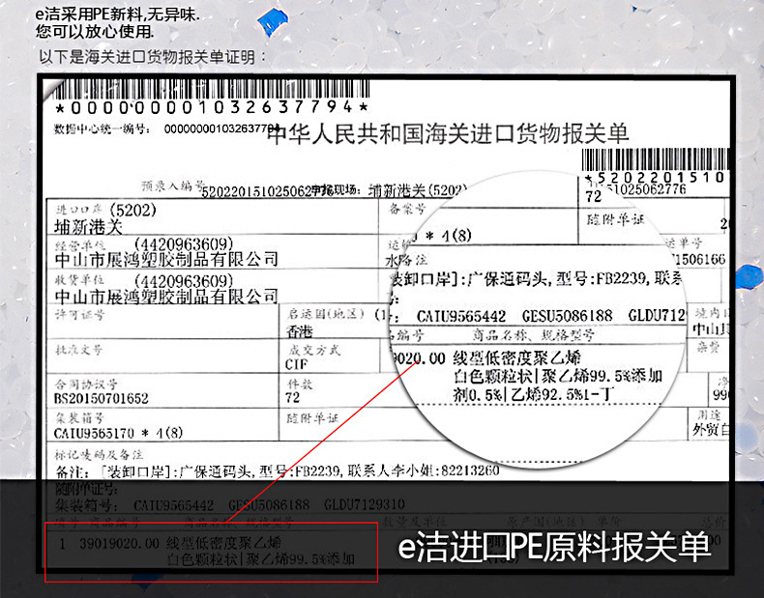Click the magnified text '剂0.5%|乙烯92.5%1-丁'

point(534,394)
